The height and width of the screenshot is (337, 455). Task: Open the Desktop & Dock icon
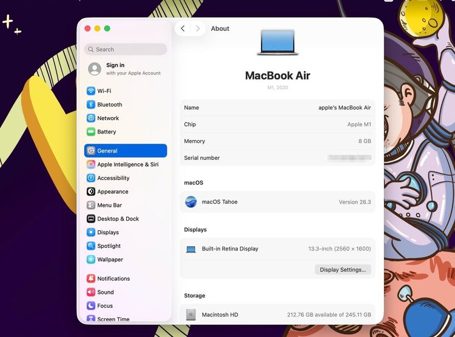pos(91,219)
